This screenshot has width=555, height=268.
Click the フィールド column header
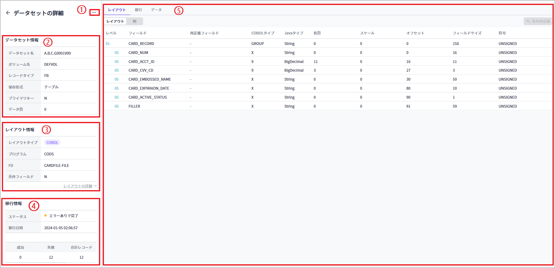point(137,33)
